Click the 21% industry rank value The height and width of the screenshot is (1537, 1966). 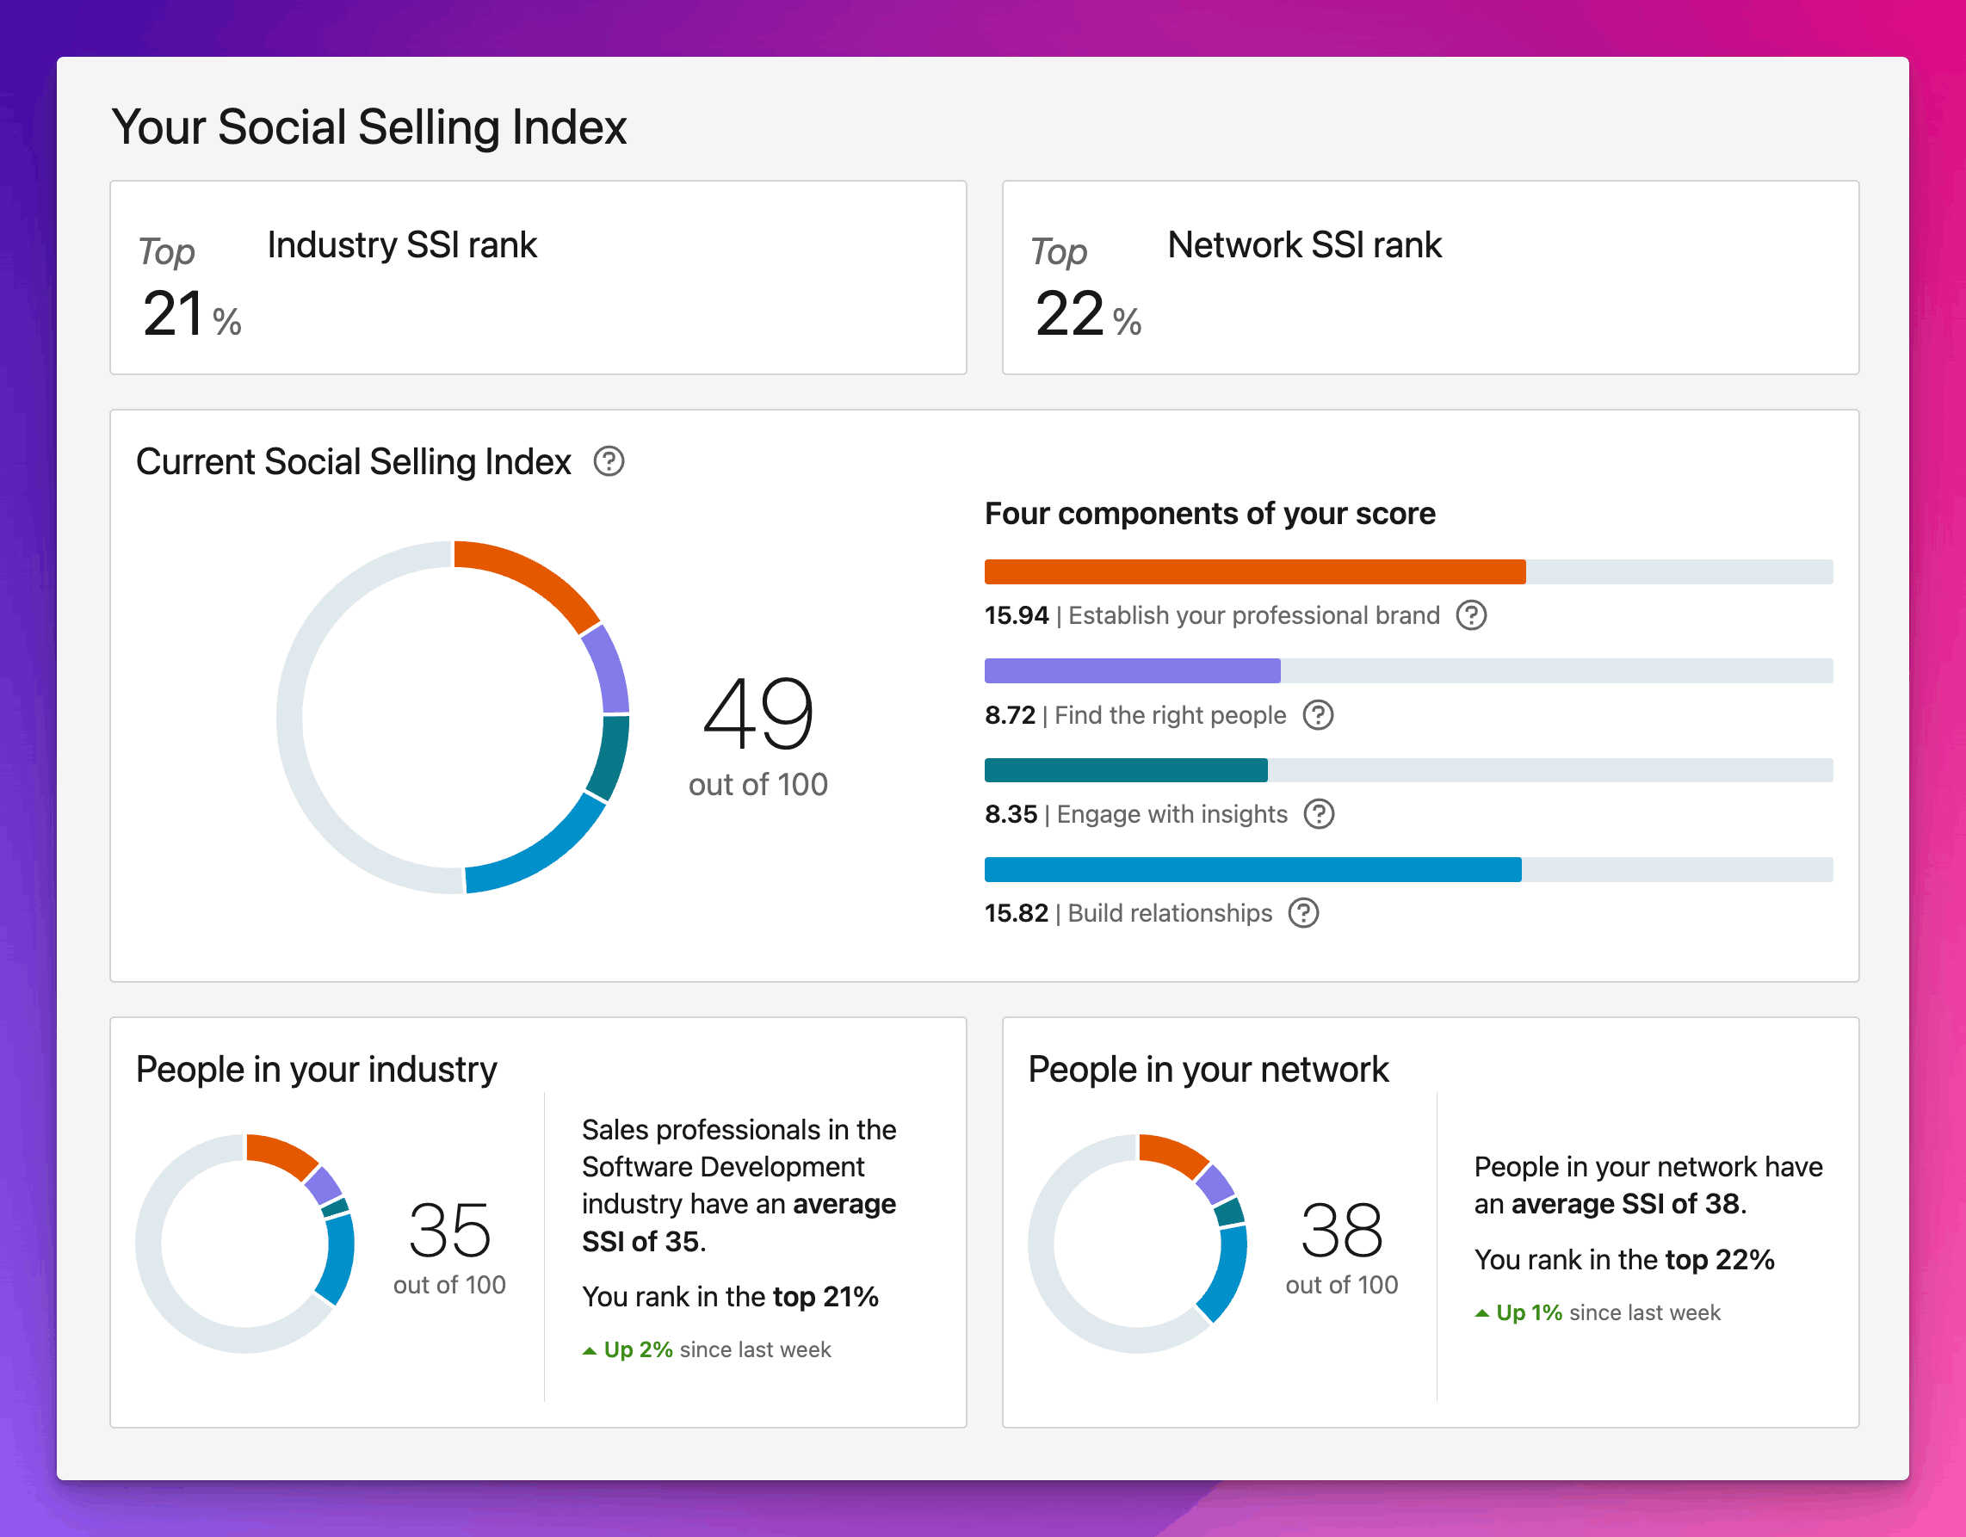pos(192,314)
